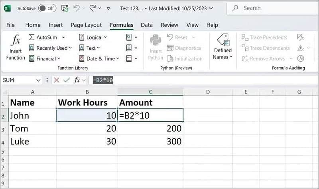
Task: Open the Logical functions dropdown
Action: point(93,37)
